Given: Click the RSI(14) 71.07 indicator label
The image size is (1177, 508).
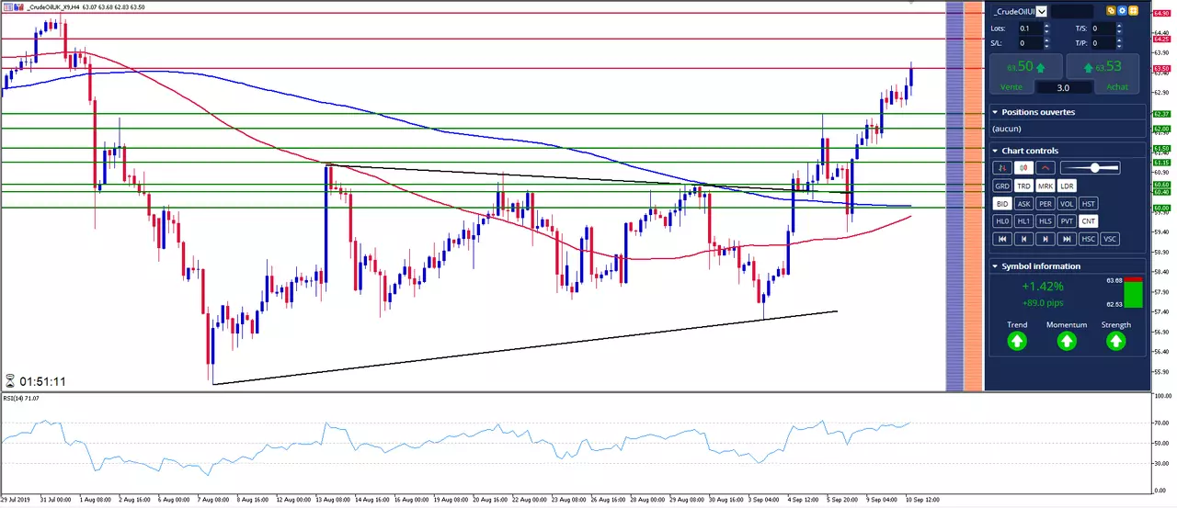Looking at the screenshot, I should [x=20, y=398].
